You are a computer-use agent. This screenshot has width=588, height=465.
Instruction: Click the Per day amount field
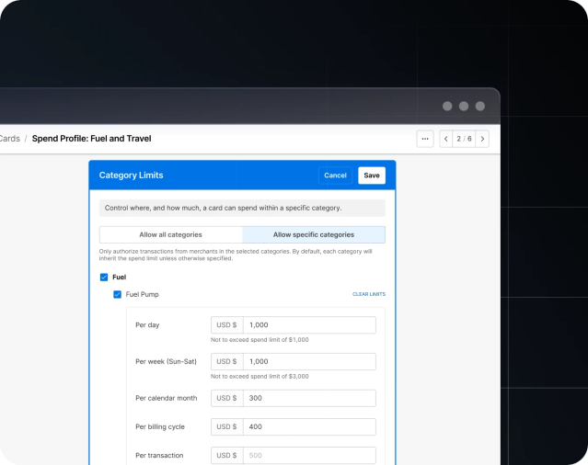click(308, 325)
